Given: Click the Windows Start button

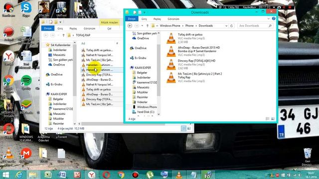Looking at the screenshot, I should tap(5, 175).
